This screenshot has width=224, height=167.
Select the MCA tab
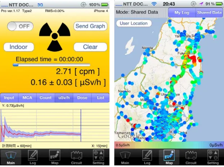pos(27,98)
